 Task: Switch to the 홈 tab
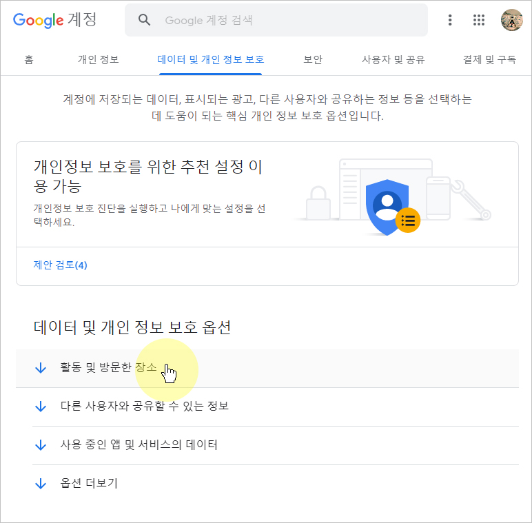[29, 60]
